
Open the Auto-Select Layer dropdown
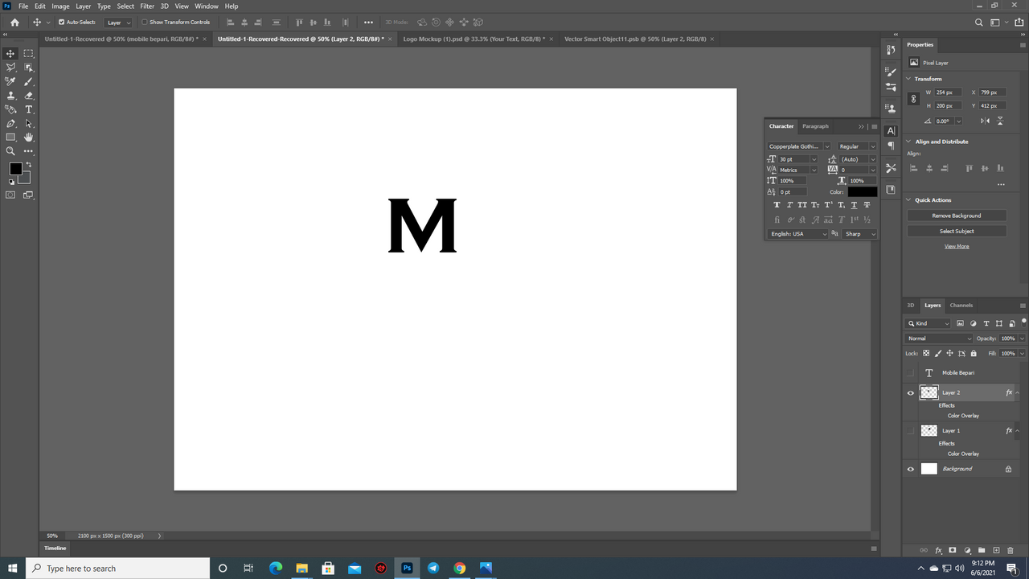pos(119,23)
